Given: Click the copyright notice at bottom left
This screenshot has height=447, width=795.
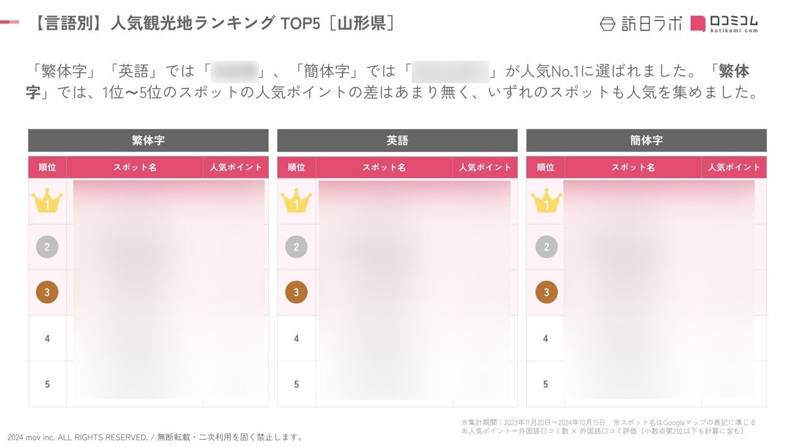Looking at the screenshot, I should pos(156,437).
